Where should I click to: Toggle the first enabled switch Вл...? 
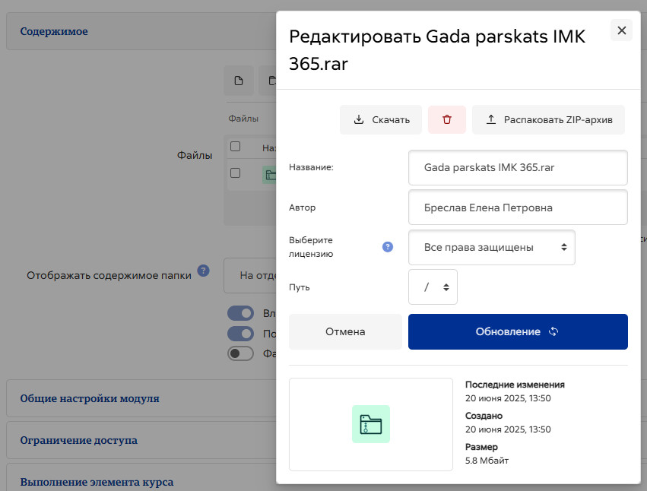pos(240,313)
